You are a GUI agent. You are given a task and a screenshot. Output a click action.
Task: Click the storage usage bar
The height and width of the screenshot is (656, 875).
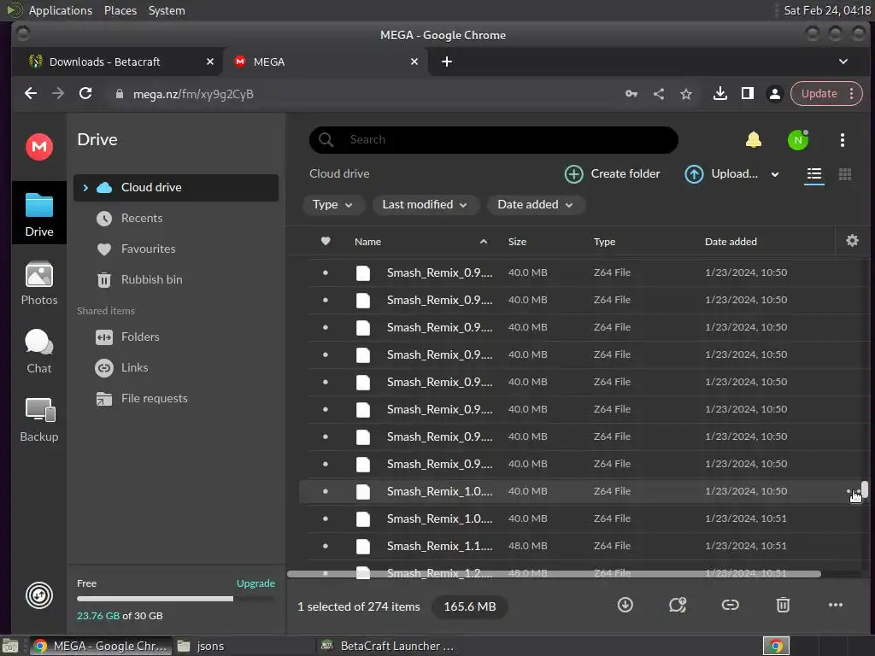coord(176,599)
